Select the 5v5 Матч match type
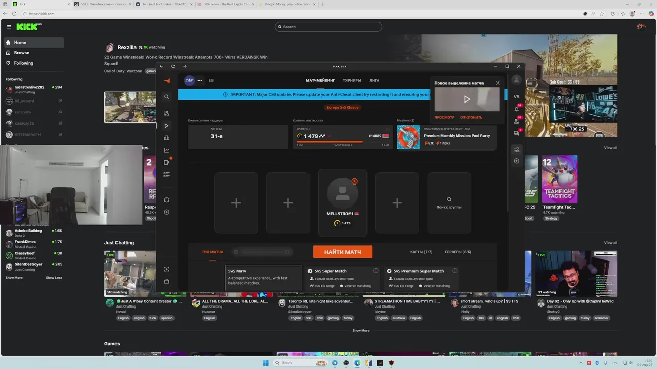 pos(264,277)
